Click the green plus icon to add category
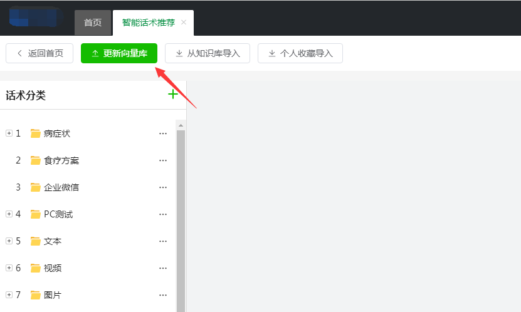521x312 pixels. click(173, 95)
